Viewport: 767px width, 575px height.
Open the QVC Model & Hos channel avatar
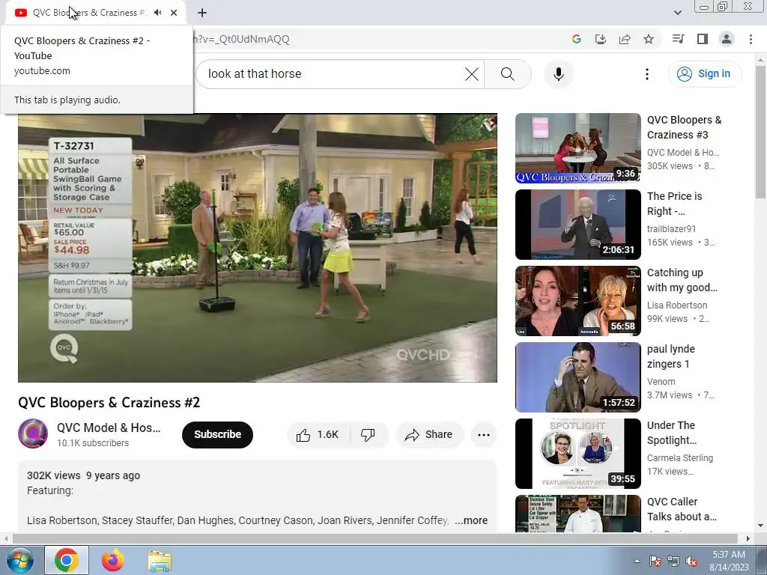33,433
